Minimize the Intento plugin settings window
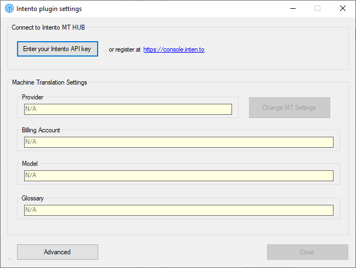Image resolution: width=356 pixels, height=268 pixels. pyautogui.click(x=293, y=8)
